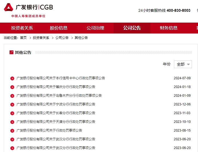Open 关于本行信用卡中心行政处罚事项公告
The image size is (198, 152).
tap(61, 78)
